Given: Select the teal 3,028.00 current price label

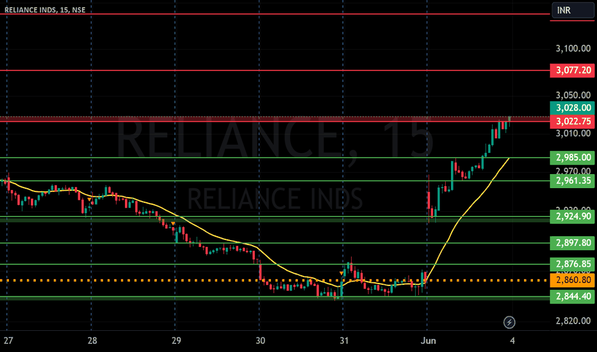Looking at the screenshot, I should 572,108.
